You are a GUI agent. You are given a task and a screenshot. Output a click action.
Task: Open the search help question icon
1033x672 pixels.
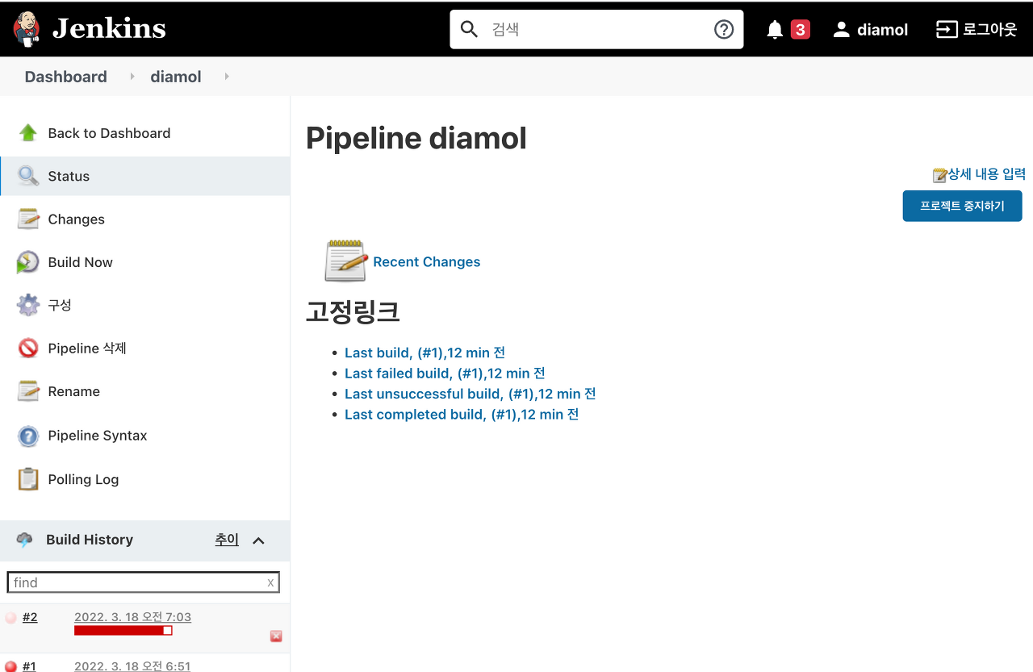[724, 29]
